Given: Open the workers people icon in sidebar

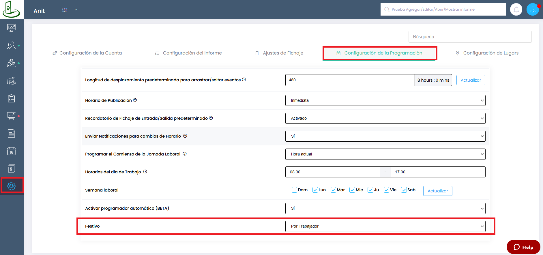Looking at the screenshot, I should [12, 46].
